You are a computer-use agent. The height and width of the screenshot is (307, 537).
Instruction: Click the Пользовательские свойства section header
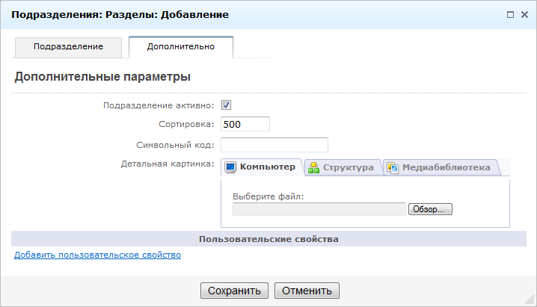coord(268,239)
